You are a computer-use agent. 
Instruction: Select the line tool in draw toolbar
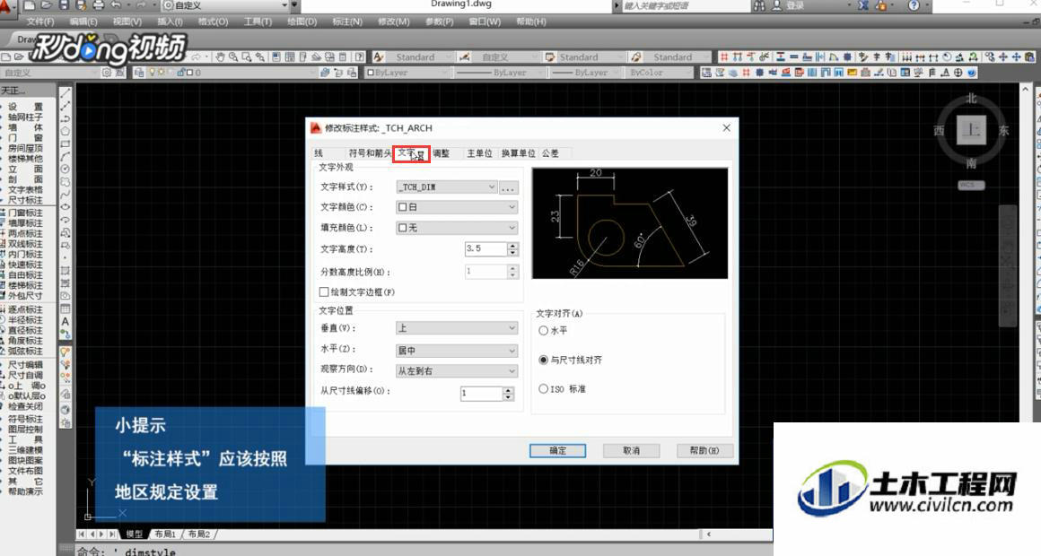65,93
